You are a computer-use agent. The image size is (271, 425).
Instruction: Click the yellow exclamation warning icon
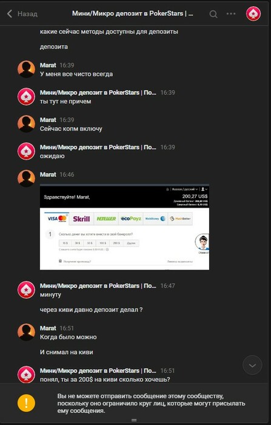point(26,403)
